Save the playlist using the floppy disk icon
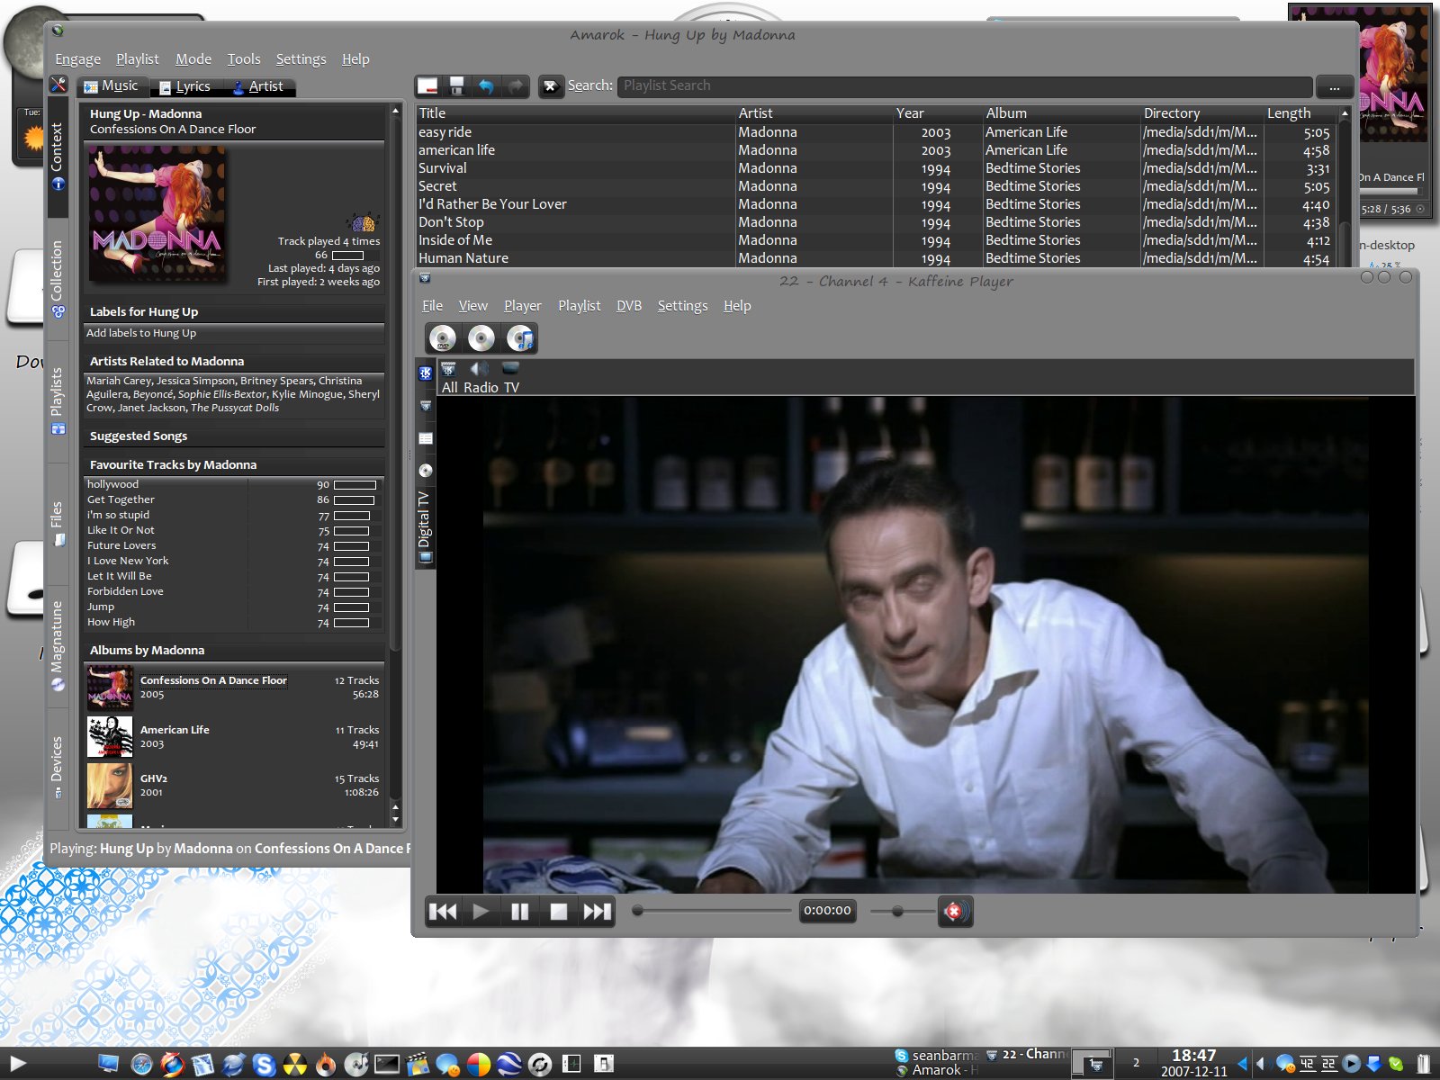Image resolution: width=1440 pixels, height=1080 pixels. (x=456, y=86)
